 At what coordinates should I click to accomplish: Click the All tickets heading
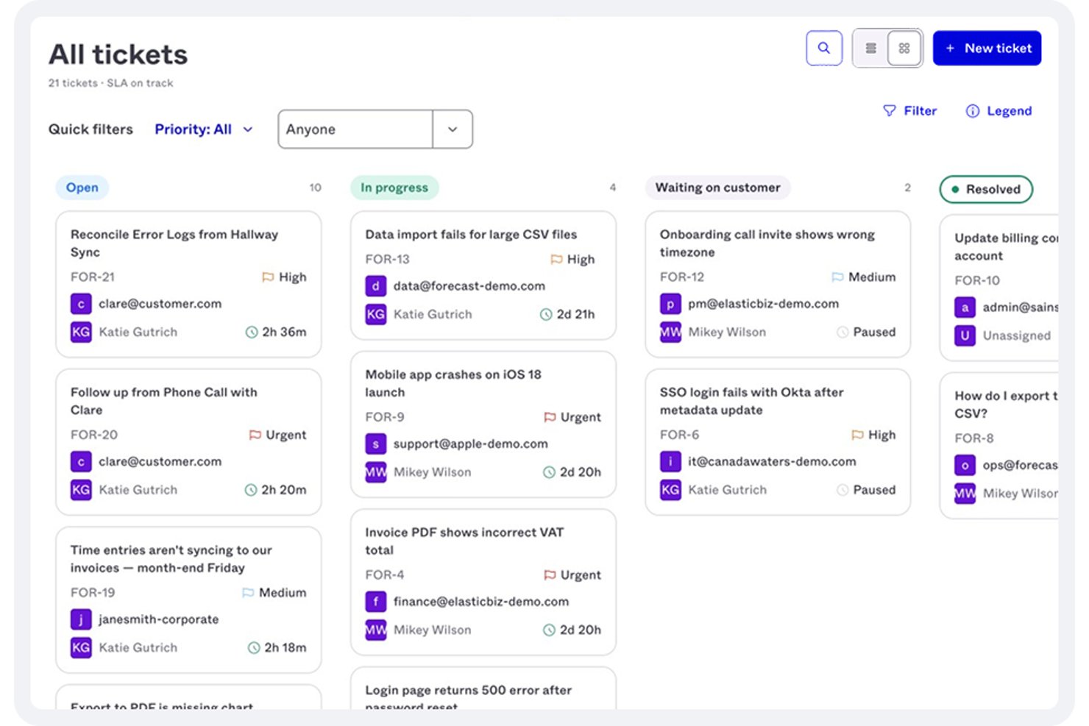tap(118, 54)
